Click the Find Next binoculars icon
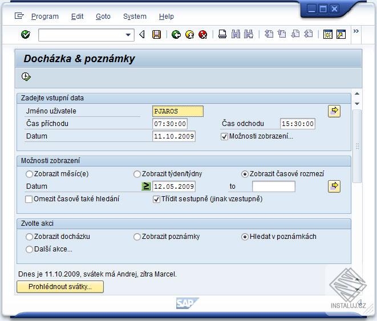377x321 pixels. pyautogui.click(x=249, y=34)
